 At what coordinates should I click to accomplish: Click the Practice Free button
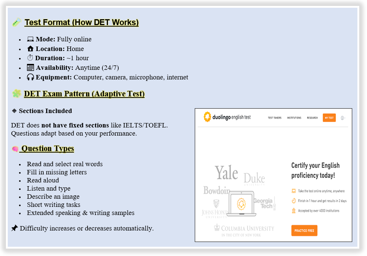pos(304,231)
